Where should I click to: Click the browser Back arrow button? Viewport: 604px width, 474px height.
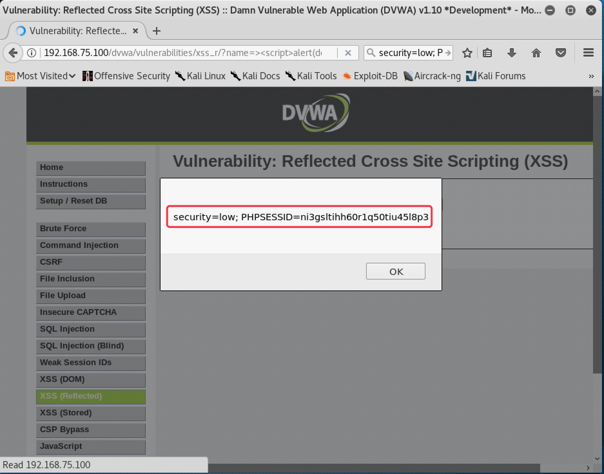13,52
